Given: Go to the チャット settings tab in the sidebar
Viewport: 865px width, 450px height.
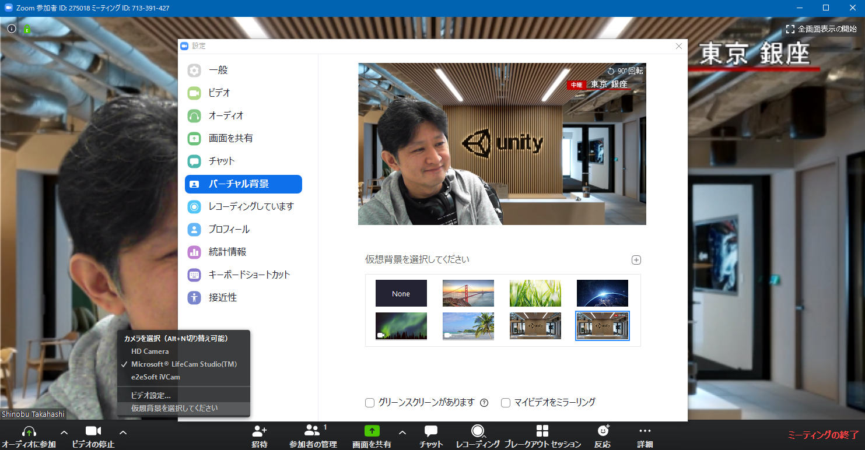Looking at the screenshot, I should [243, 161].
